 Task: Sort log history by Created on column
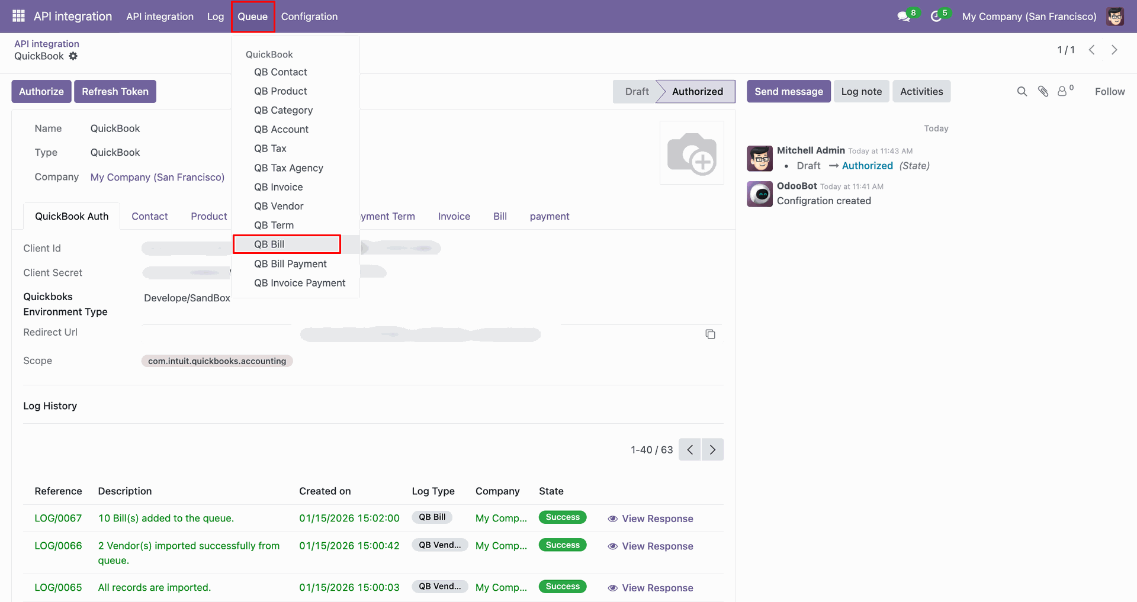click(325, 491)
